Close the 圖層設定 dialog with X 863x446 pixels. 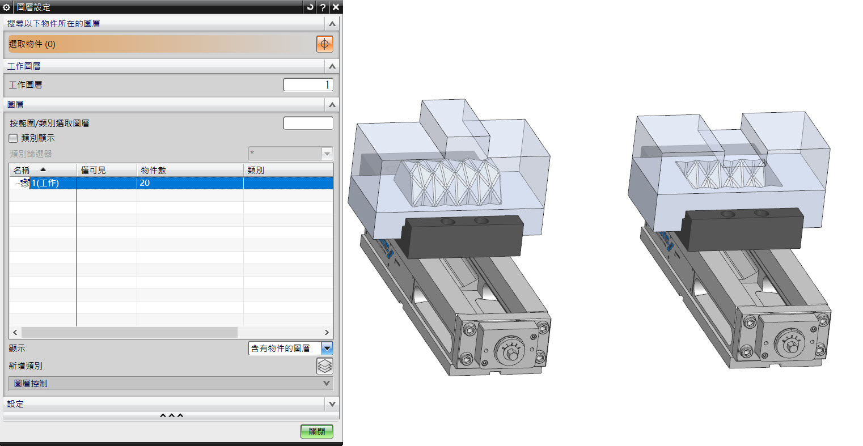[336, 7]
